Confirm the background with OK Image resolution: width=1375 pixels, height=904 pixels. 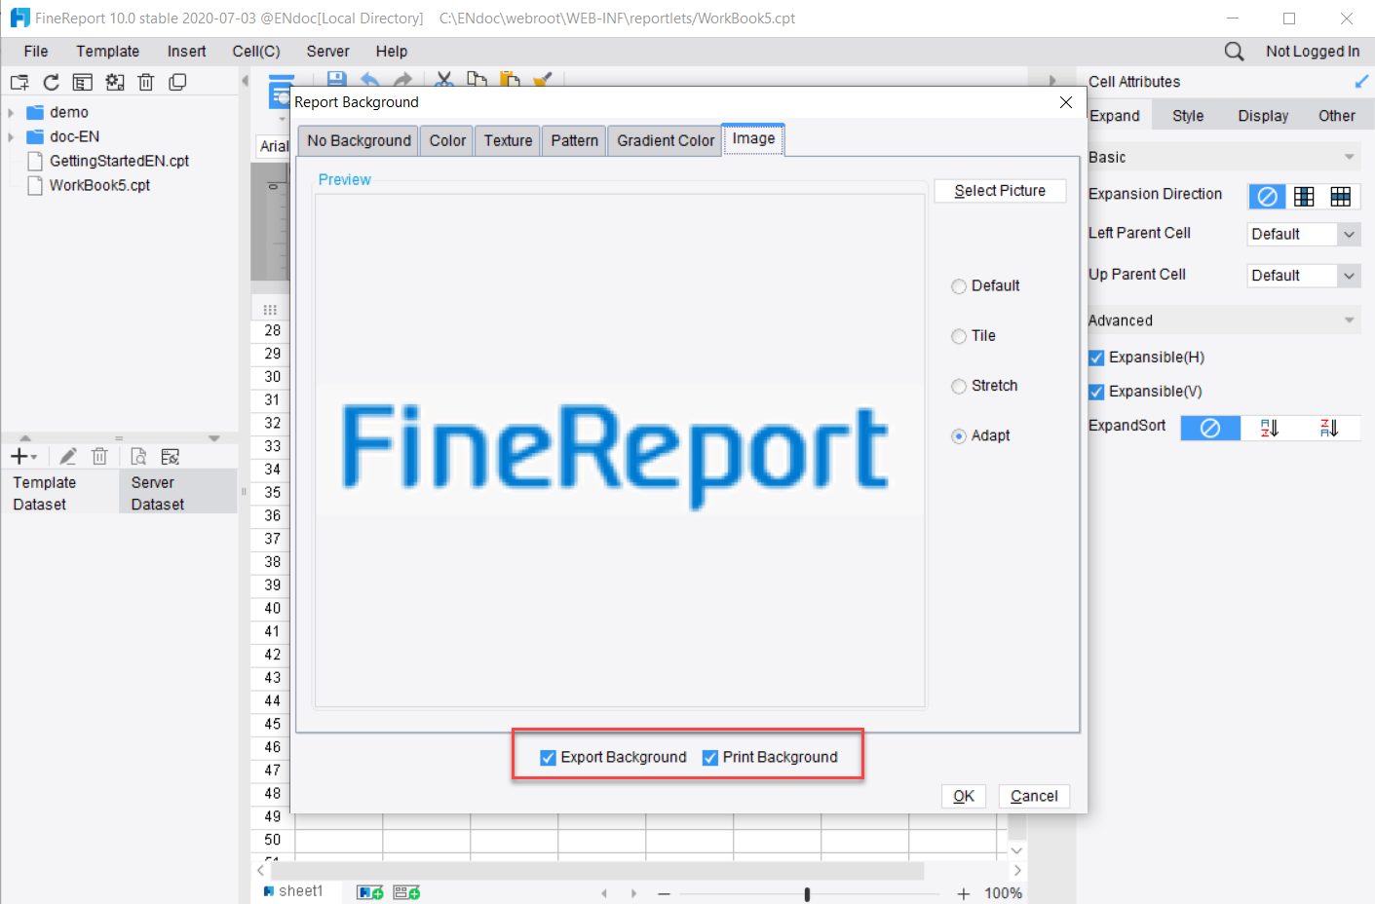pyautogui.click(x=963, y=796)
